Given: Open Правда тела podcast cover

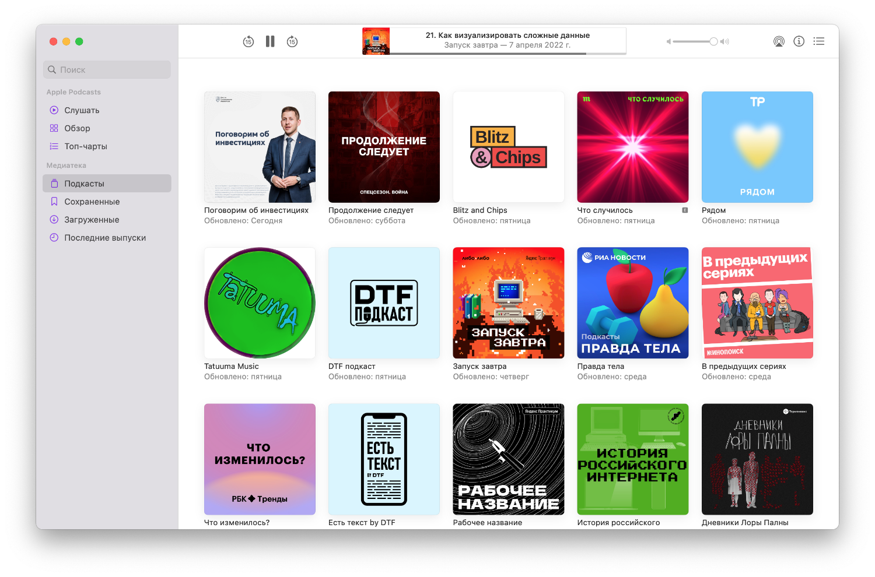Looking at the screenshot, I should (x=633, y=303).
